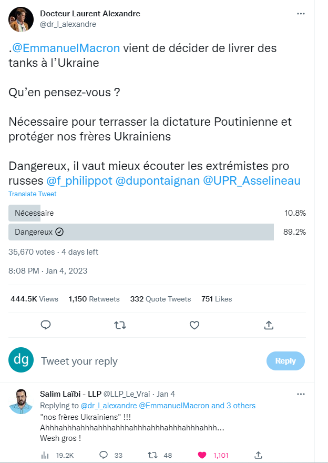
Task: Open replies on Salim Laïbi's comment
Action: [104, 455]
